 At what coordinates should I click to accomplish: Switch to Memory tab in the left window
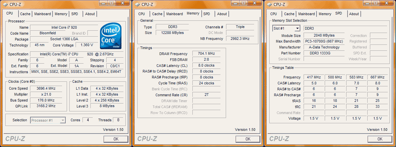coord(61,14)
